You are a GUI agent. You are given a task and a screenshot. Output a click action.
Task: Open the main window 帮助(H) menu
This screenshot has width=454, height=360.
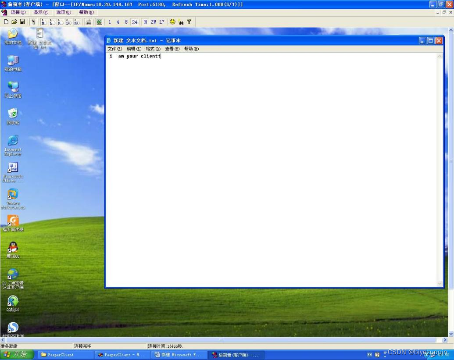point(86,12)
